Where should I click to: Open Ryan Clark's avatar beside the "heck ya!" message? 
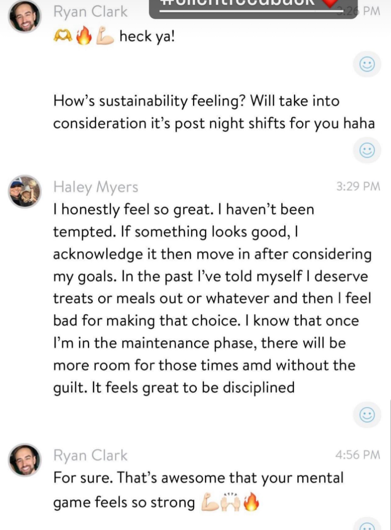[25, 16]
